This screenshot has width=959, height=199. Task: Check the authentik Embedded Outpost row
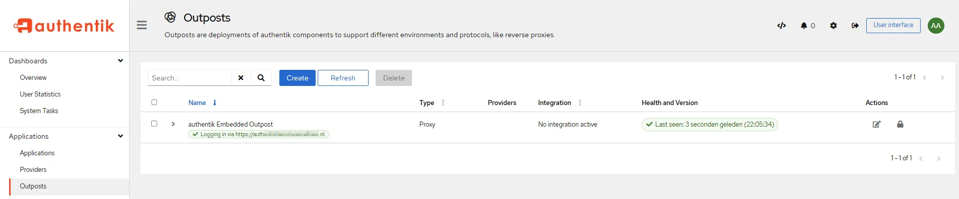pos(154,123)
